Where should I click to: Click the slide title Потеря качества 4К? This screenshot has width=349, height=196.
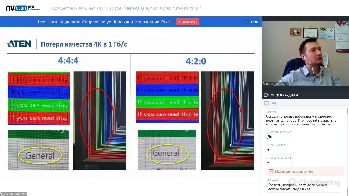(x=84, y=44)
